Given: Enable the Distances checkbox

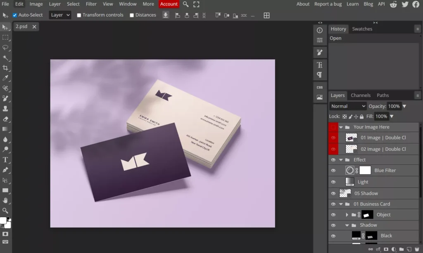Looking at the screenshot, I should 132,15.
